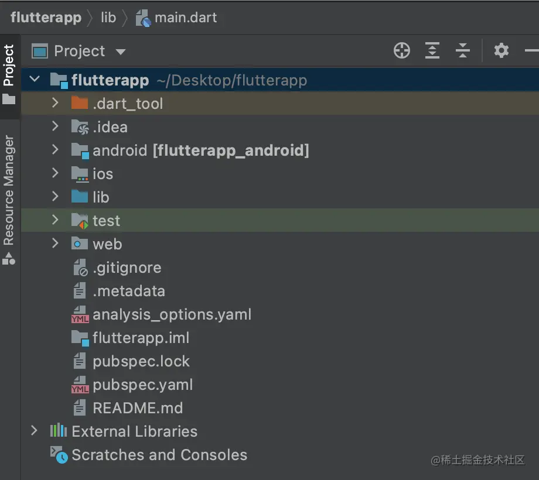Viewport: 539px width, 480px height.
Task: Expand External Libraries node
Action: tap(35, 431)
